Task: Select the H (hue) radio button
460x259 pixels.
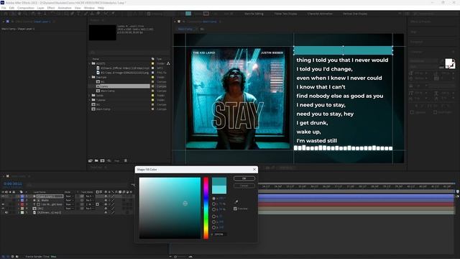Action: pos(214,199)
